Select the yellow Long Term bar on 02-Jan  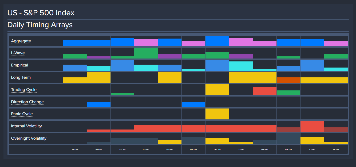click(x=170, y=77)
